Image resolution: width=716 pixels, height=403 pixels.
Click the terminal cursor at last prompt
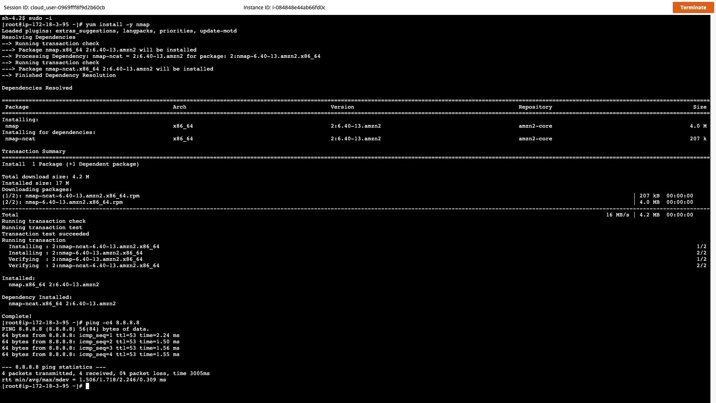(x=88, y=386)
